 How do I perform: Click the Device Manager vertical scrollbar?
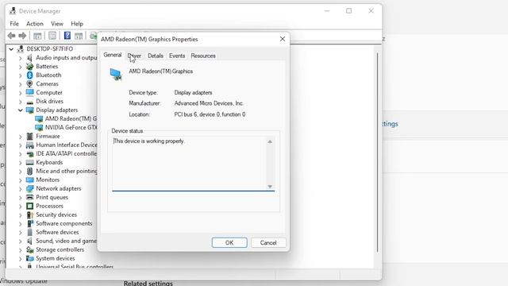point(378,153)
